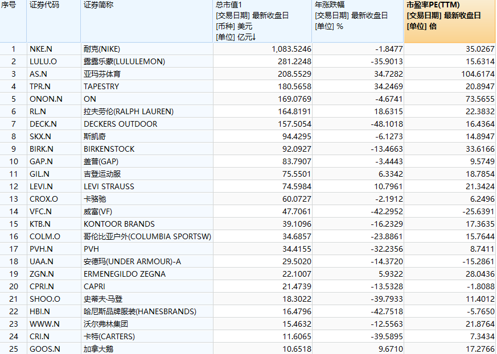Select the BIRK.N ticker cell
This screenshot has width=497, height=354.
click(54, 149)
